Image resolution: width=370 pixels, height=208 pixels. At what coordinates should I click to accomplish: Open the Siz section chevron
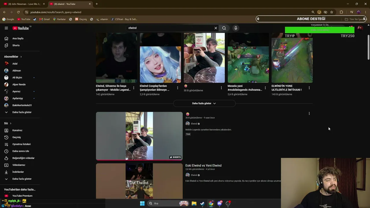pyautogui.click(x=11, y=123)
